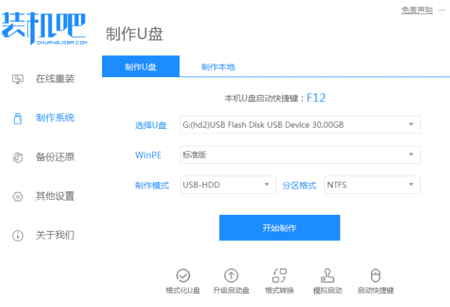Click the 升级启动盘 upload arrow icon
The height and width of the screenshot is (307, 450).
click(232, 275)
